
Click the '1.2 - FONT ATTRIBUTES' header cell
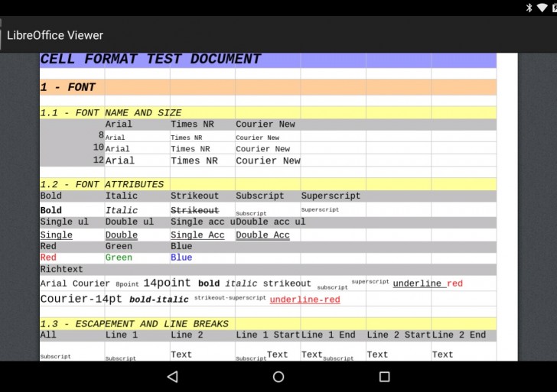(102, 184)
